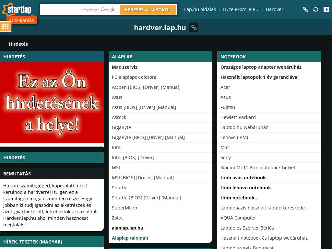Open the Linkajánlás button
Image resolution: width=332 pixels, height=249 pixels.
(22, 20)
